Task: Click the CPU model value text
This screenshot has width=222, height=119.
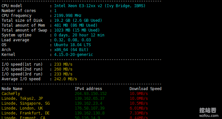Action: 100,6
